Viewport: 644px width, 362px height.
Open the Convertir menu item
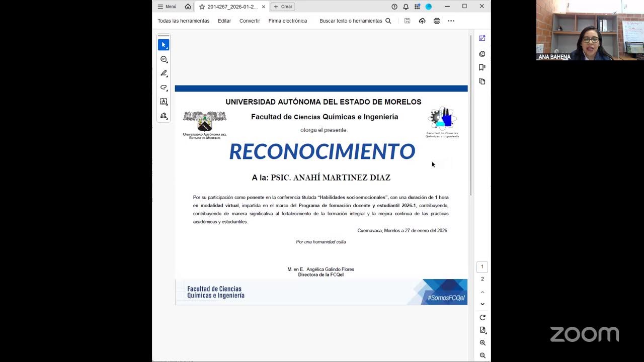(x=250, y=21)
